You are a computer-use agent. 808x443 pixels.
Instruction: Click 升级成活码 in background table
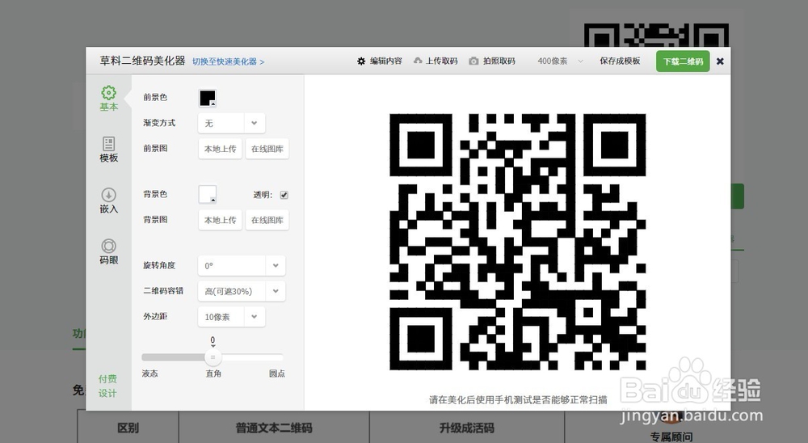click(467, 428)
